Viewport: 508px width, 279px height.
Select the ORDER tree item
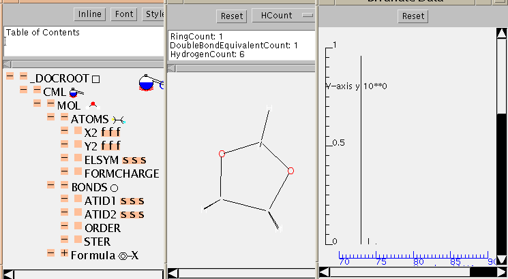click(102, 228)
